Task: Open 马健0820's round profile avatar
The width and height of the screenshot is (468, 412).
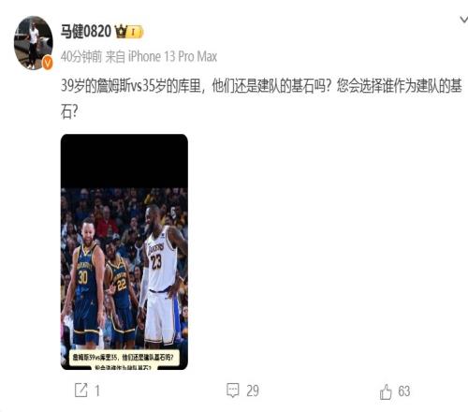Action: click(x=33, y=43)
